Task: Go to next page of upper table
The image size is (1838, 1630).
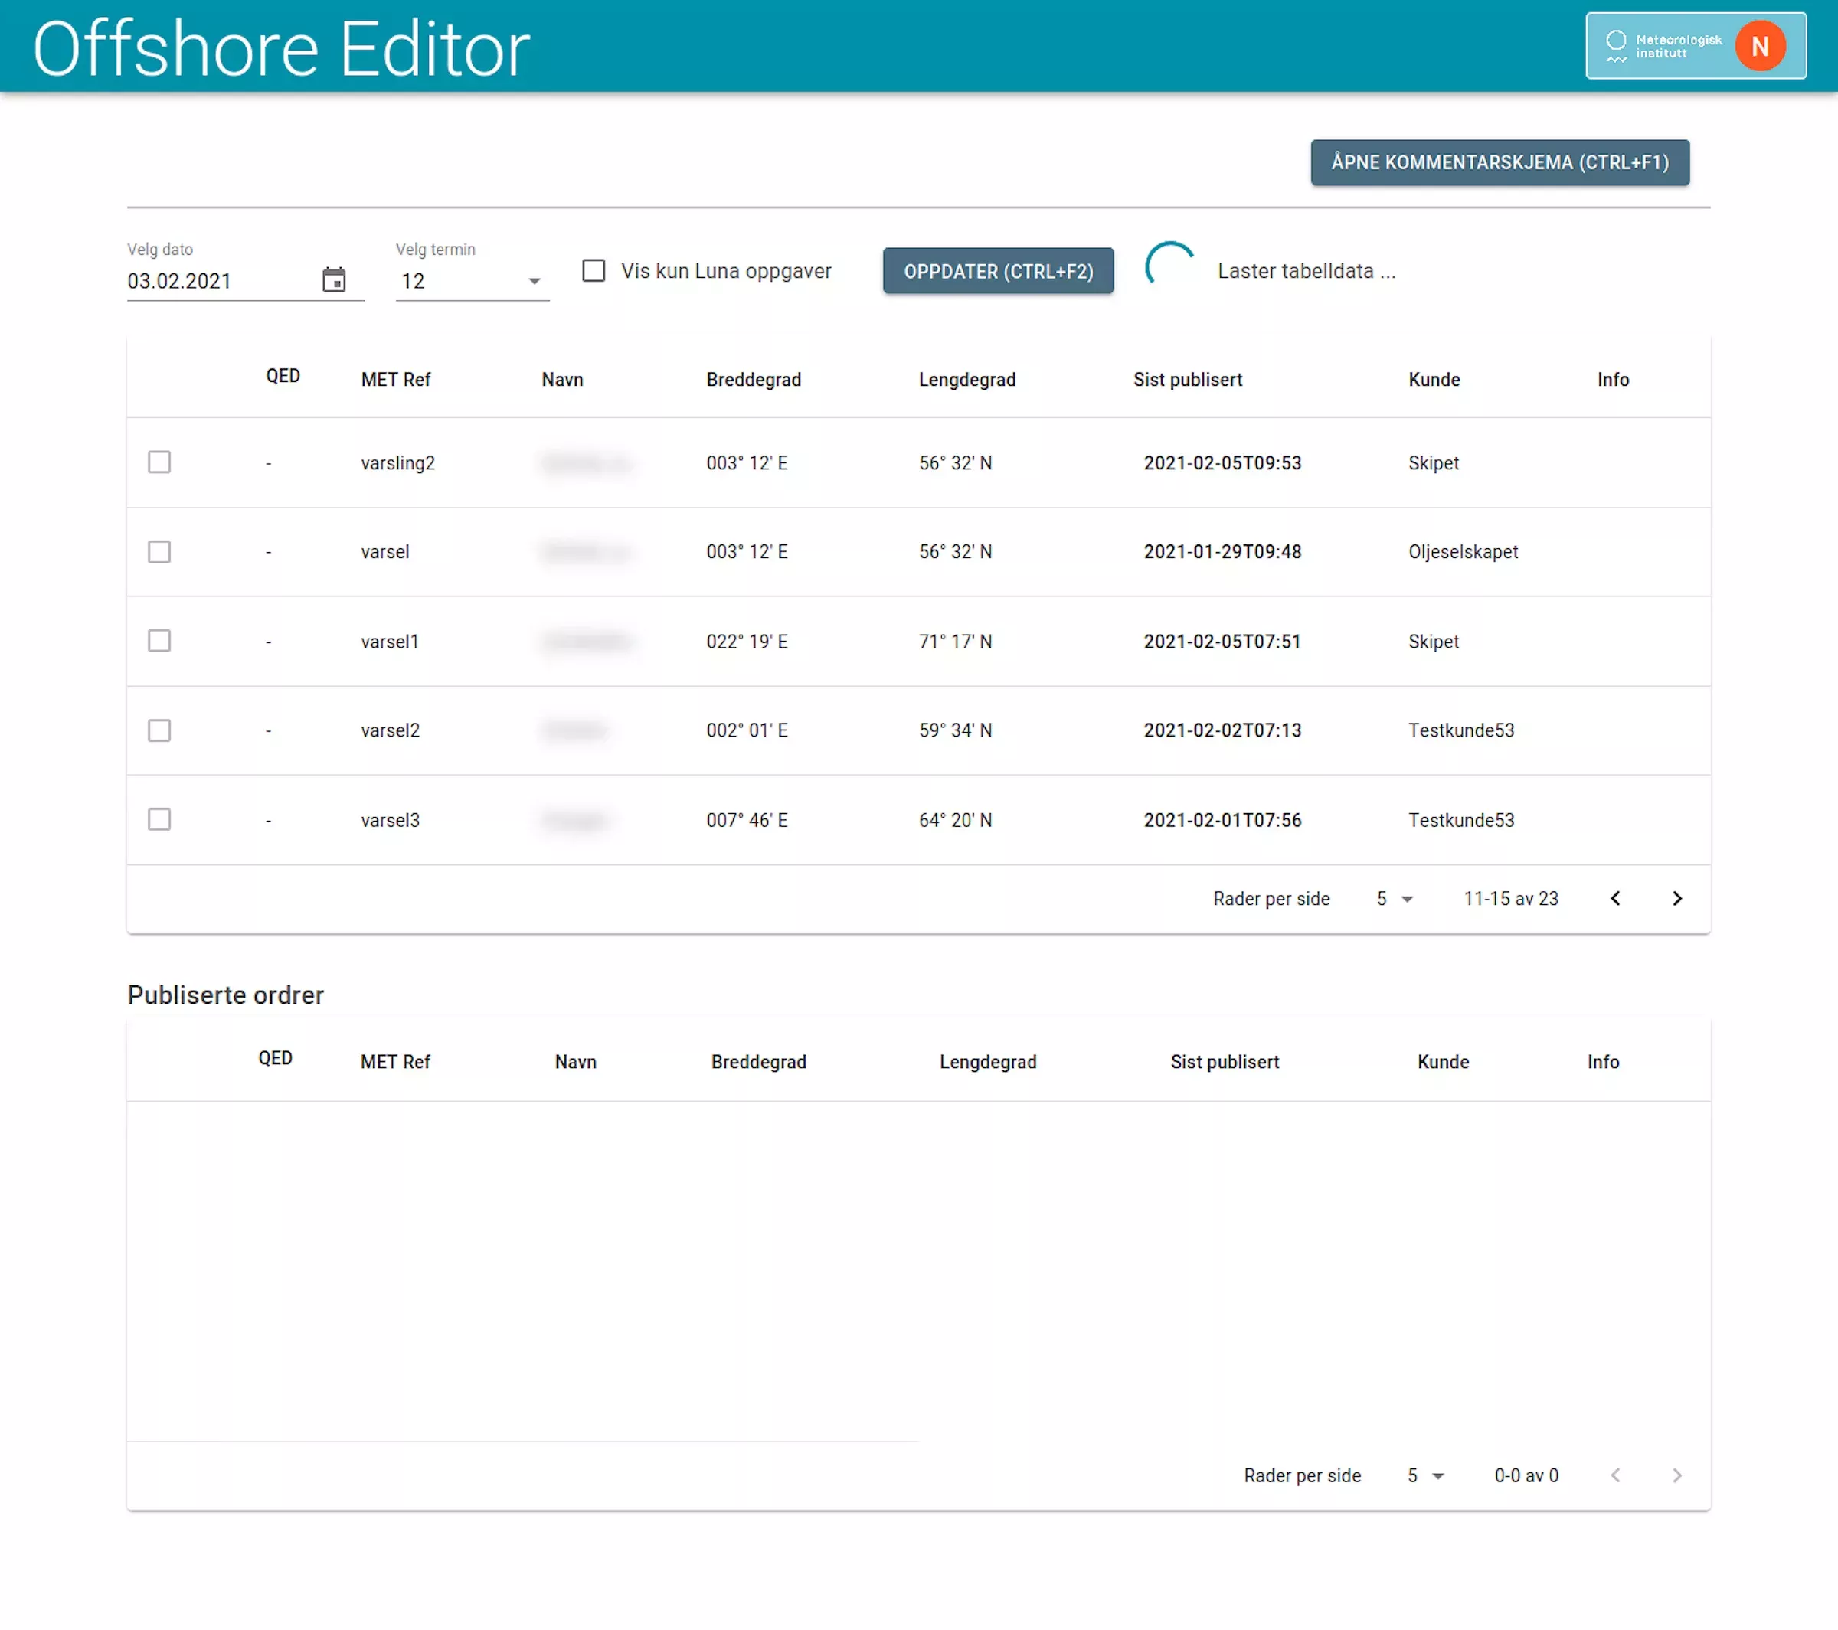Action: (x=1676, y=898)
